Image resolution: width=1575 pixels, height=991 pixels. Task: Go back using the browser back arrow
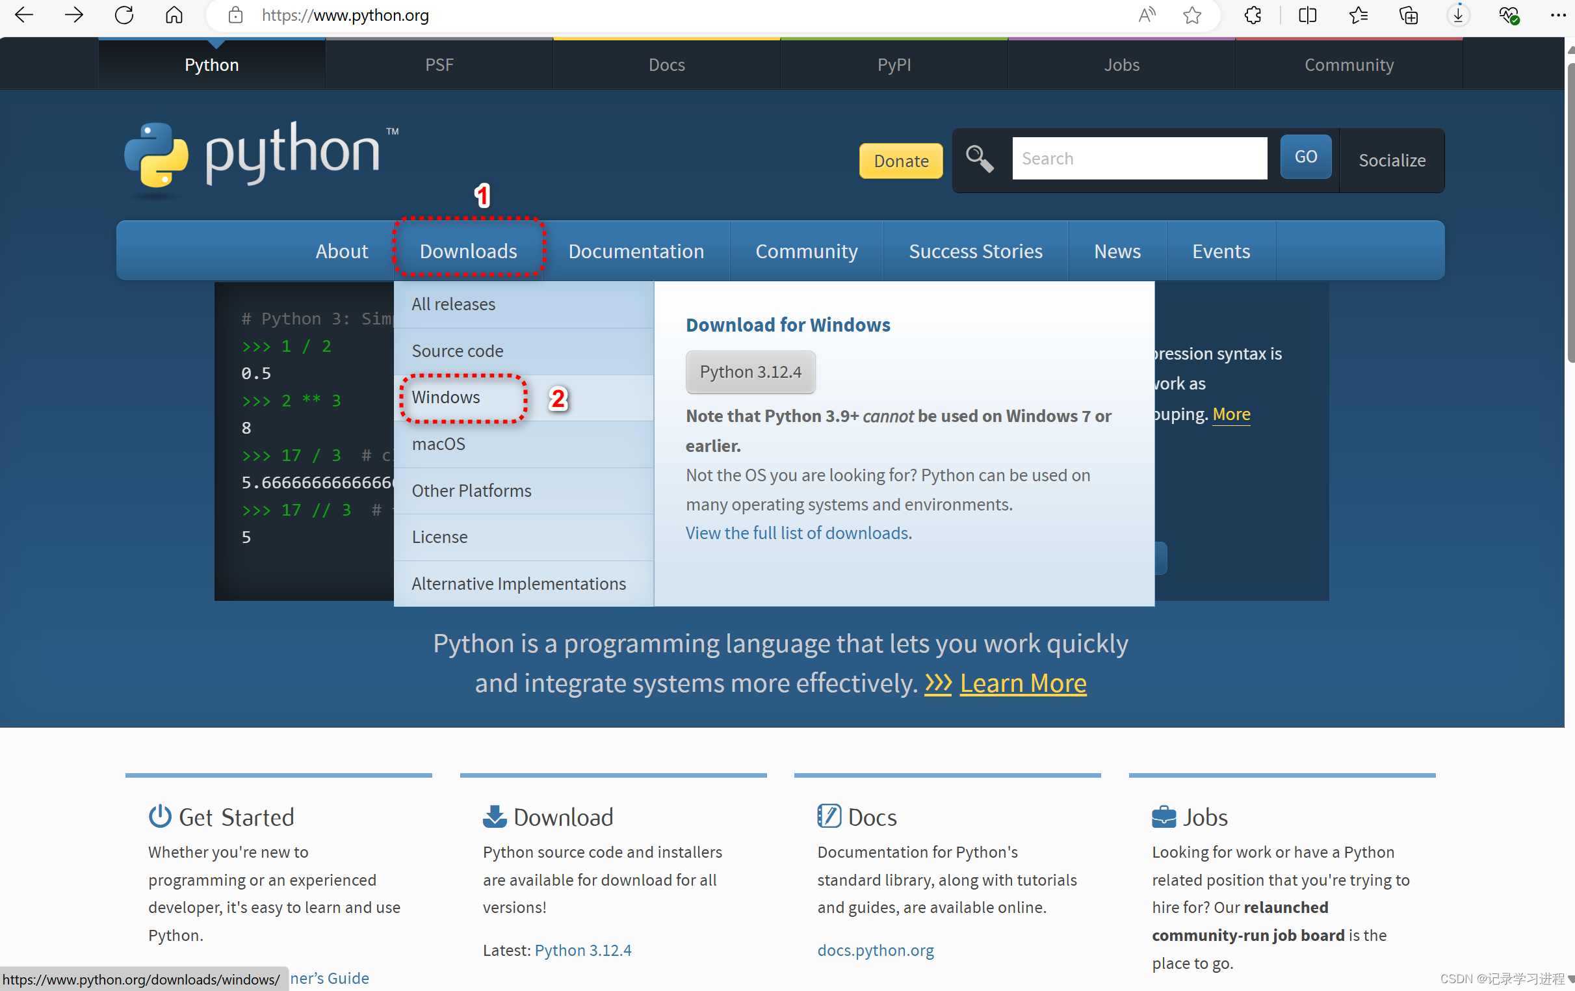[x=24, y=15]
